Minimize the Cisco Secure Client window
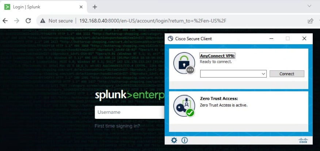Viewport: 320px width, 151px height. tap(271, 39)
